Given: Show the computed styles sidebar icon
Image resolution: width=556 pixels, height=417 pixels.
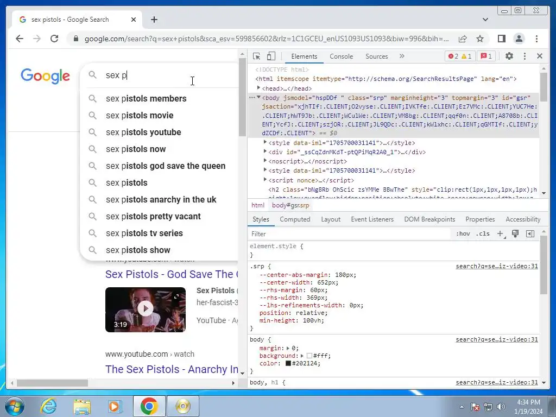Looking at the screenshot, I should click(530, 233).
